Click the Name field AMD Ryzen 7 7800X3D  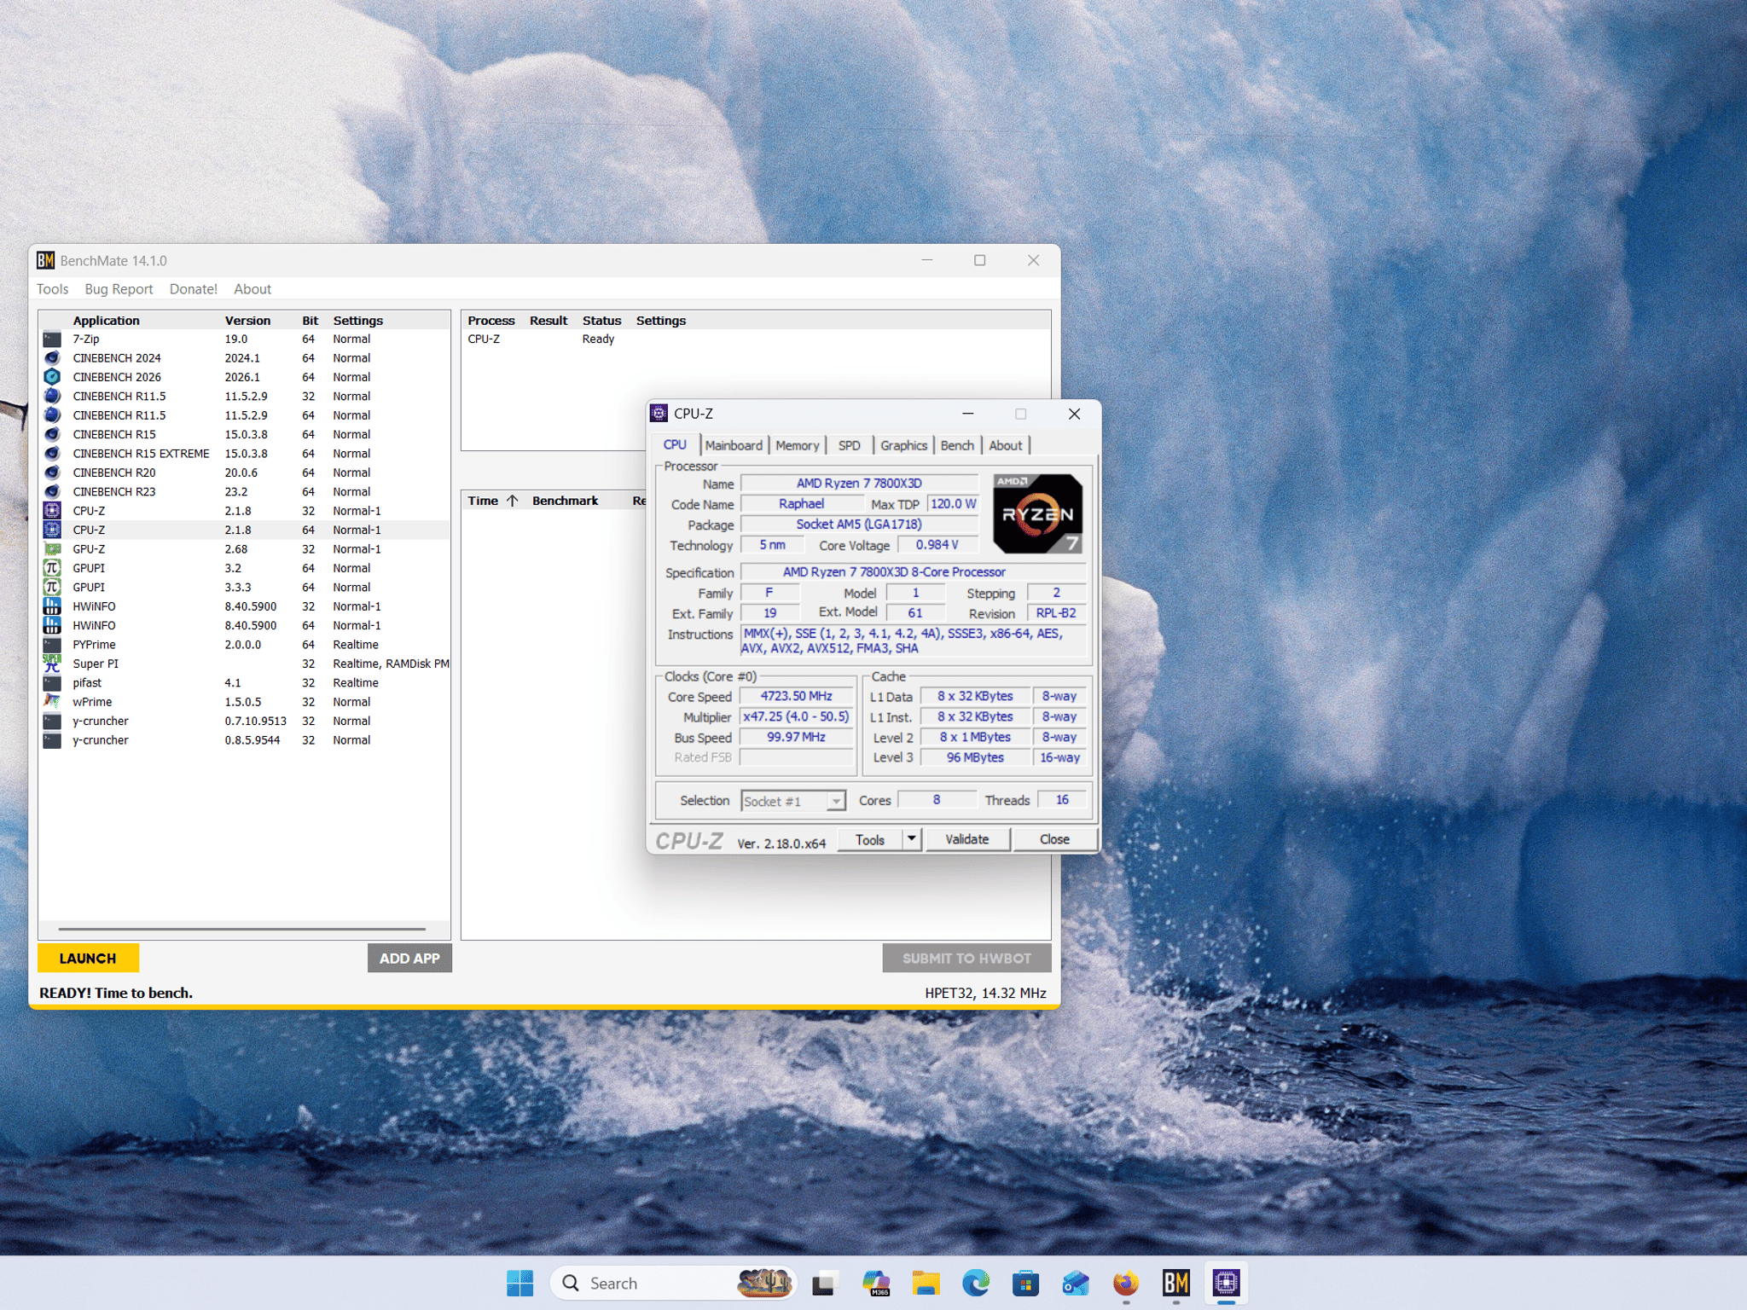click(859, 484)
